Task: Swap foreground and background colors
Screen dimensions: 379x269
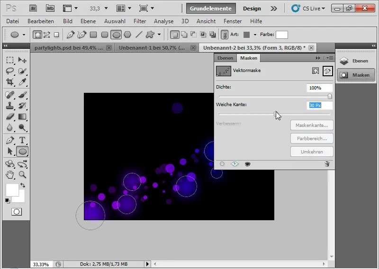Action: click(x=22, y=185)
